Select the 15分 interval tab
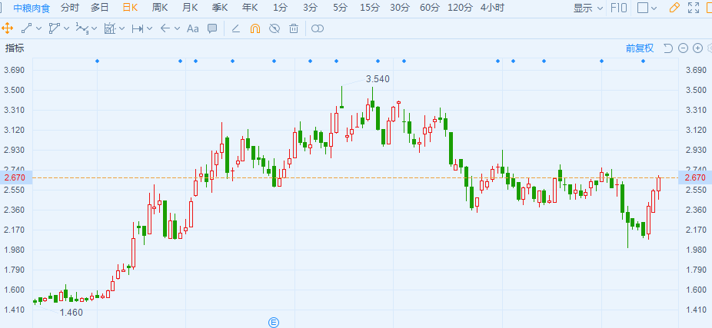The image size is (712, 328). tap(370, 8)
